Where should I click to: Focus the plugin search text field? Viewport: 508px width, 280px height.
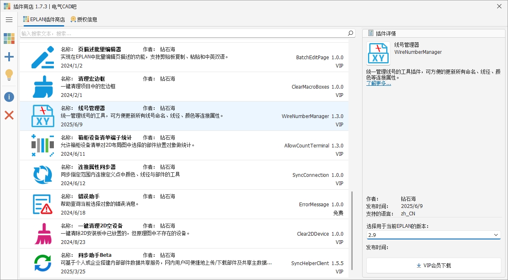(183, 33)
